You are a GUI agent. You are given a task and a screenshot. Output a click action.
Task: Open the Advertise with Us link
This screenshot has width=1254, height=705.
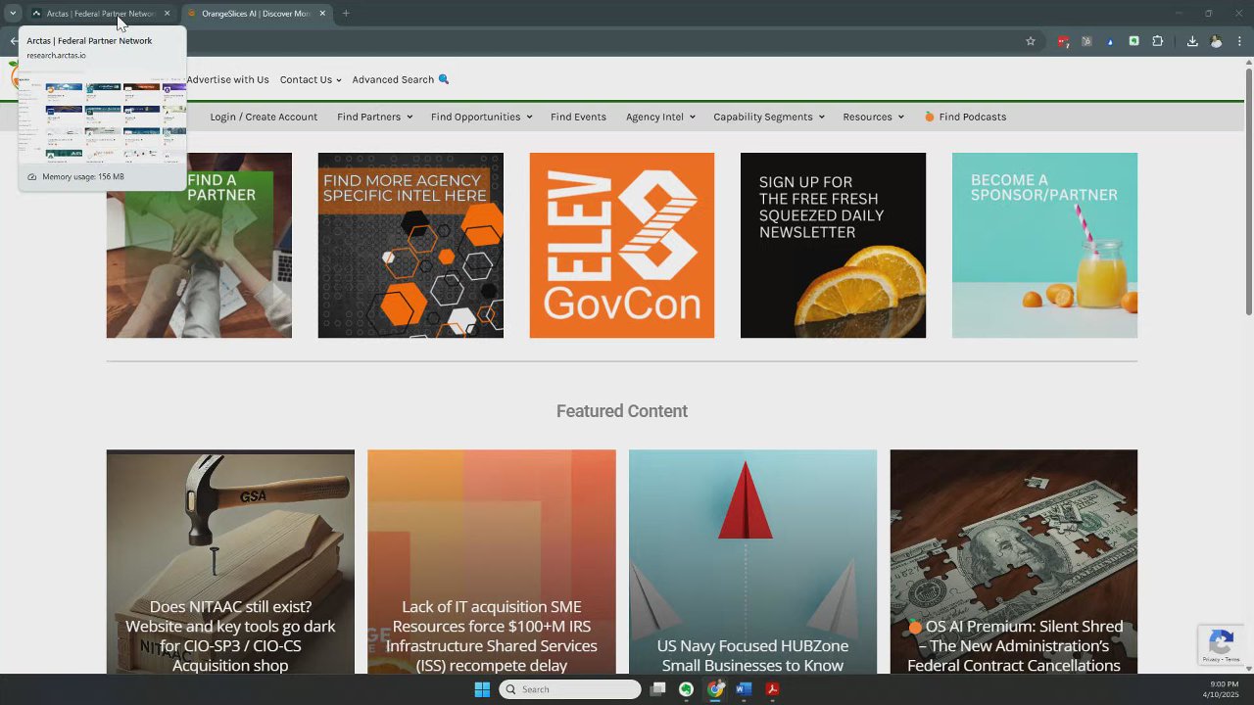pyautogui.click(x=227, y=79)
